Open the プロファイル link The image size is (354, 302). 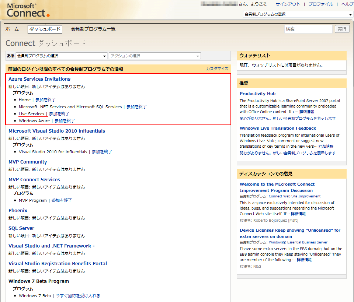(x=320, y=4)
